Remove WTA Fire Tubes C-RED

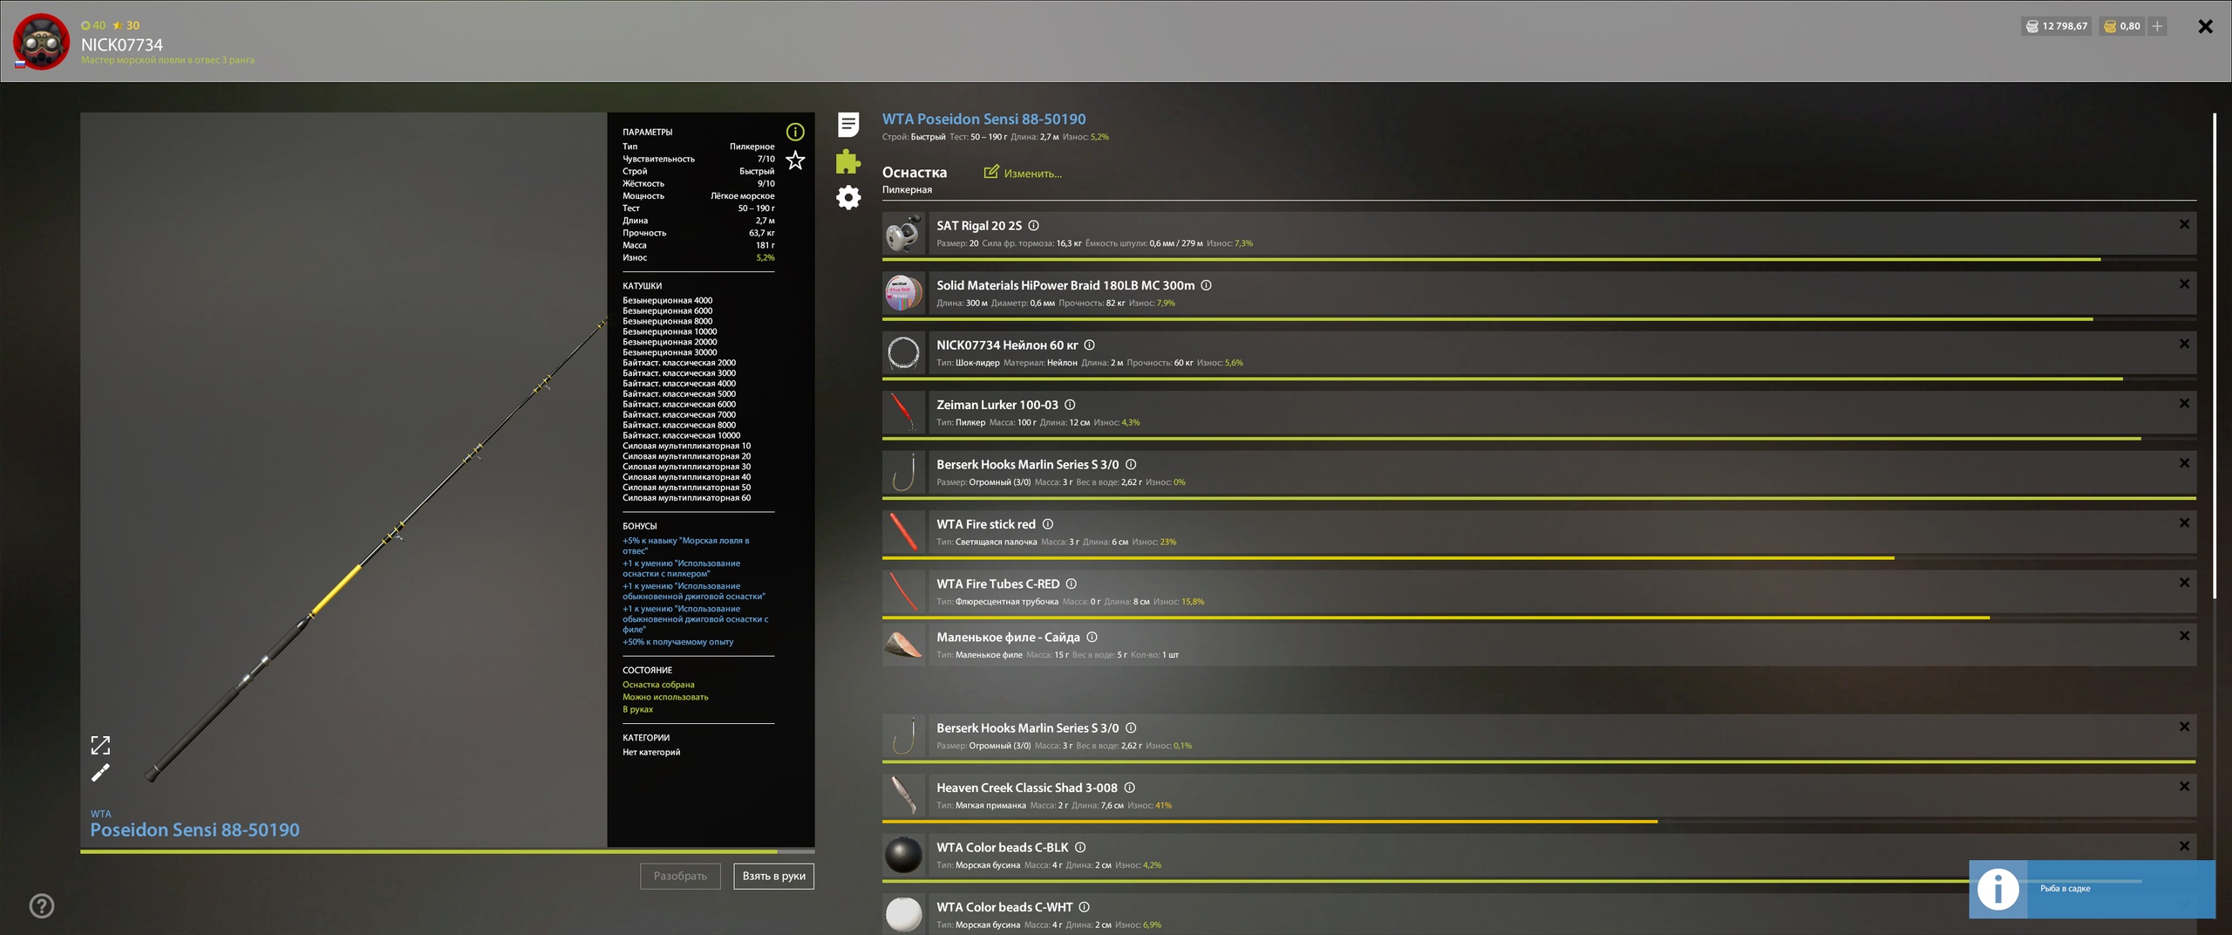2184,583
